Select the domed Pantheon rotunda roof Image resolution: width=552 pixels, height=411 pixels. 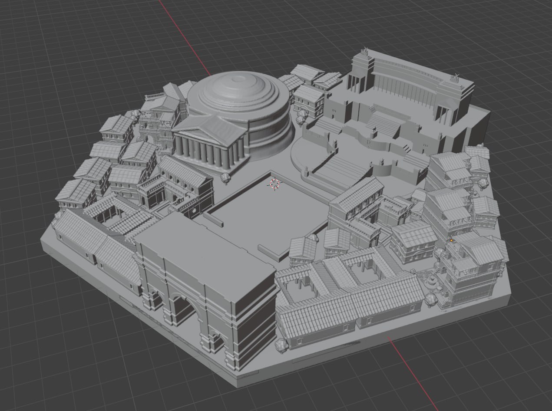click(x=238, y=93)
